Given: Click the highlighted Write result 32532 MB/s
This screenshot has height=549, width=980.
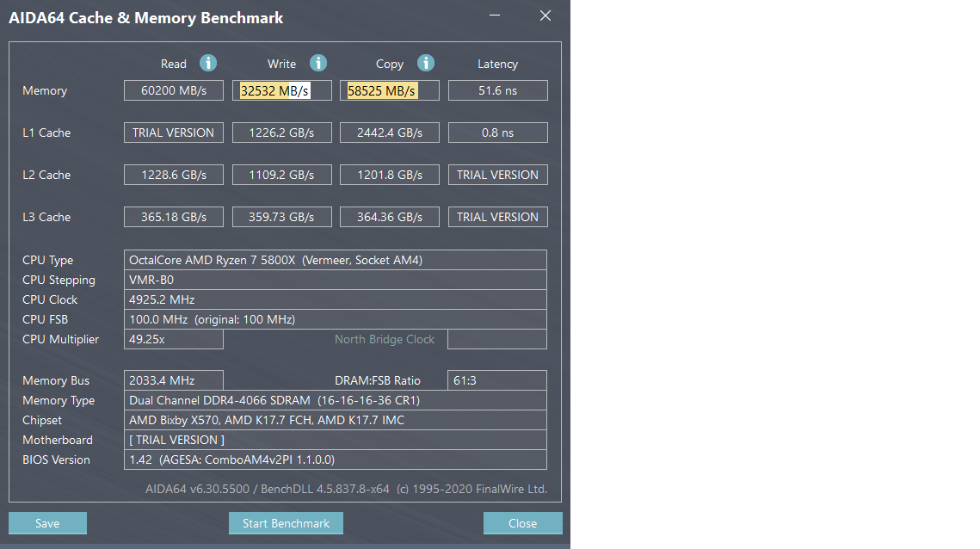Looking at the screenshot, I should (x=281, y=89).
